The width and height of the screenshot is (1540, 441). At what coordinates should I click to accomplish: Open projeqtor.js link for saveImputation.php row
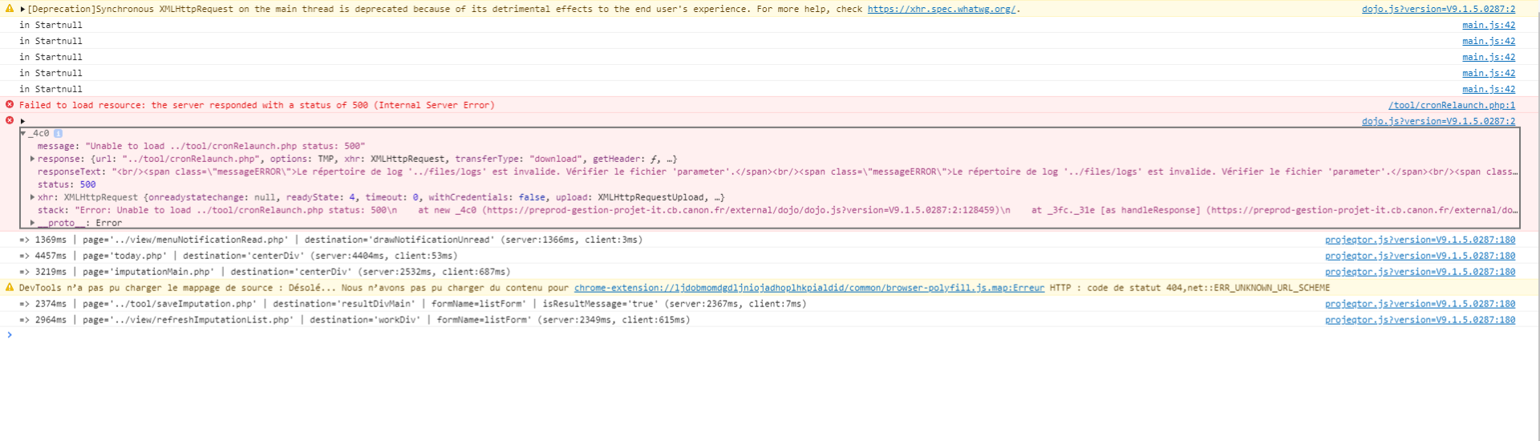(x=1420, y=304)
